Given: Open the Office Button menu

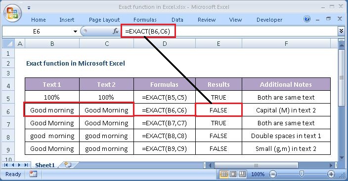Looking at the screenshot, I should pyautogui.click(x=12, y=13).
